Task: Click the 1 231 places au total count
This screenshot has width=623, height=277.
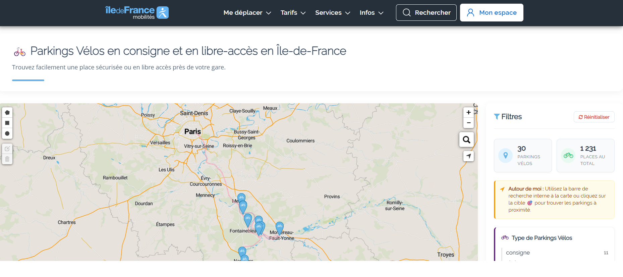Action: (x=588, y=149)
